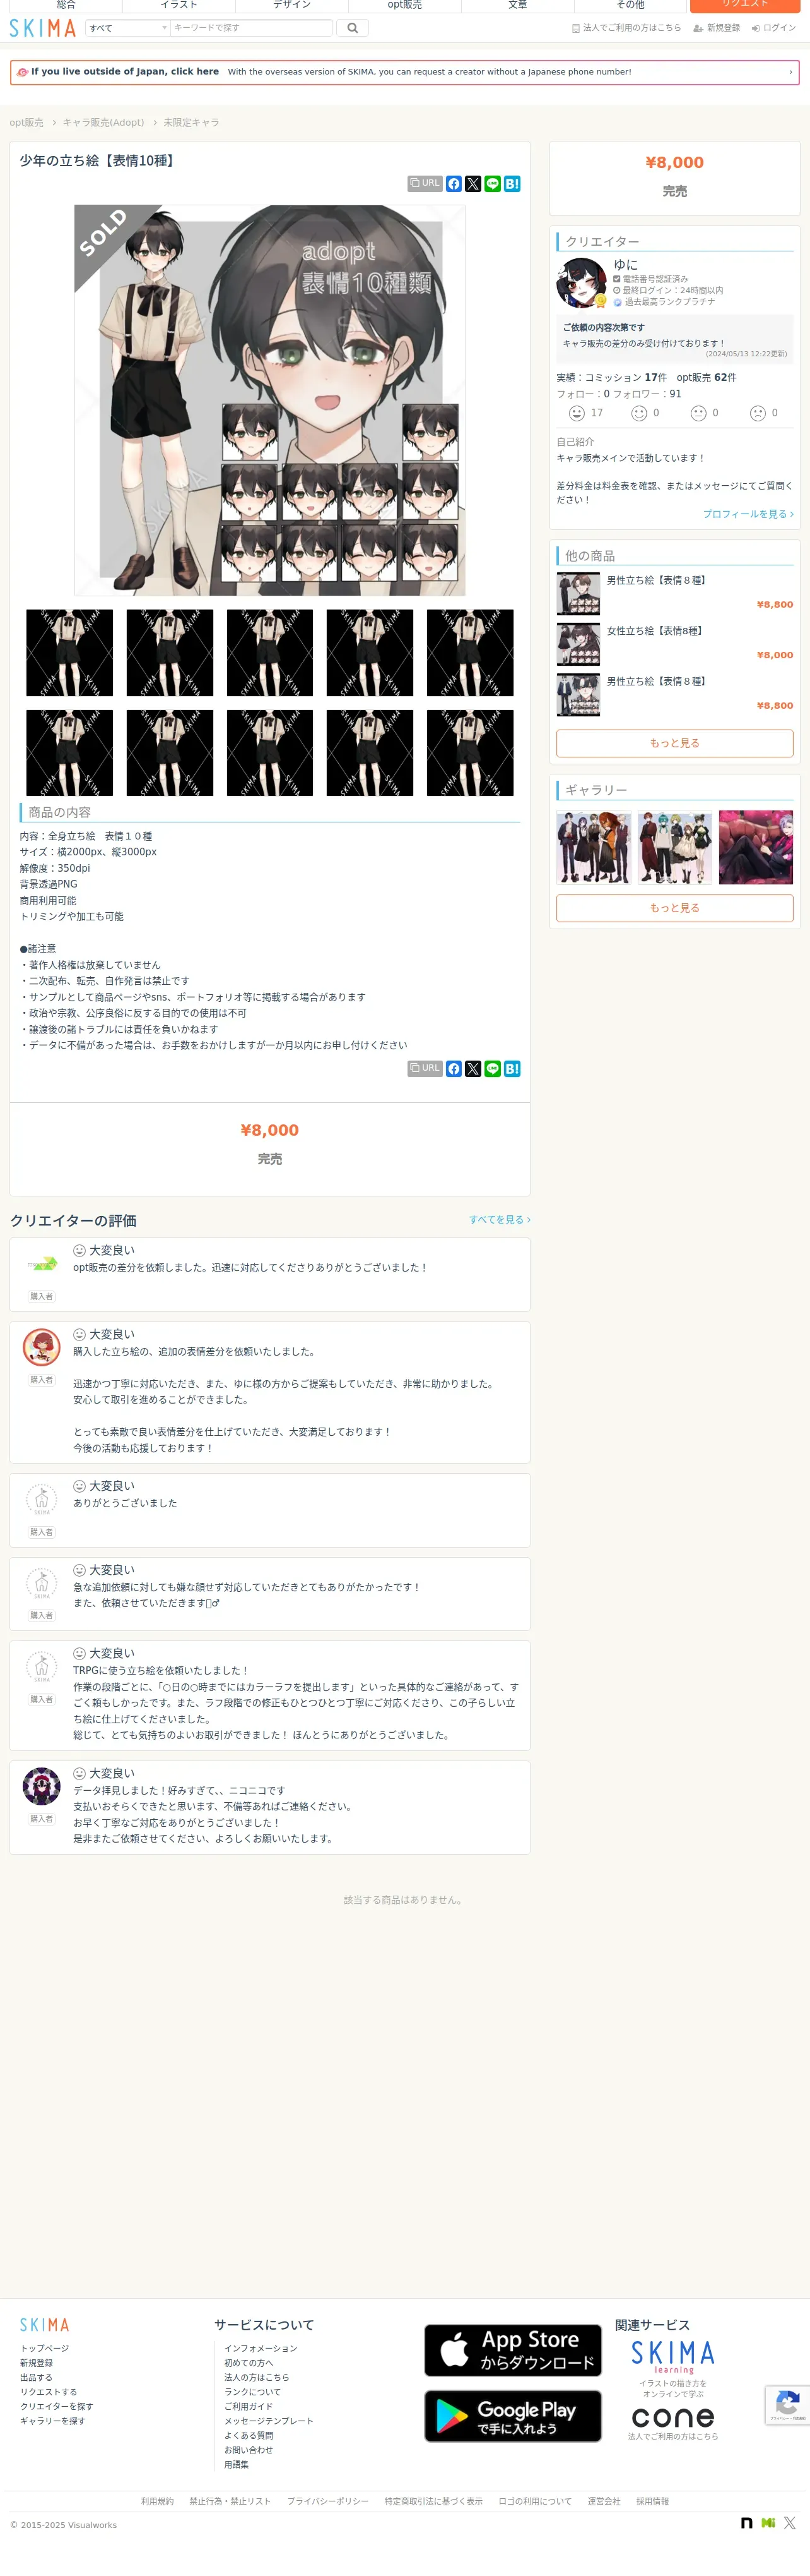Viewport: 810px width, 2576px height.
Task: Open 女性立ち絵【表情8種】 listing
Action: coord(655,631)
